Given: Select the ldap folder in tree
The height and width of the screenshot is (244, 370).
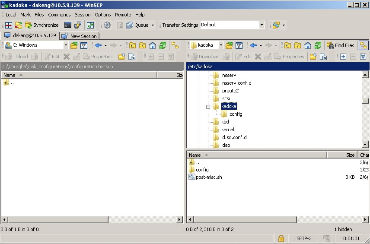Looking at the screenshot, I should click(226, 145).
